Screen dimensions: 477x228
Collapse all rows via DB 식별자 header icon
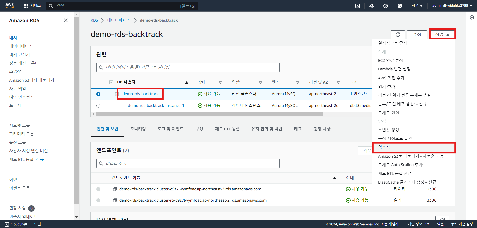[111, 82]
